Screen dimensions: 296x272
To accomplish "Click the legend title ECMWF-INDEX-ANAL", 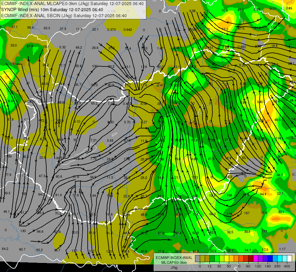I will tap(174, 258).
